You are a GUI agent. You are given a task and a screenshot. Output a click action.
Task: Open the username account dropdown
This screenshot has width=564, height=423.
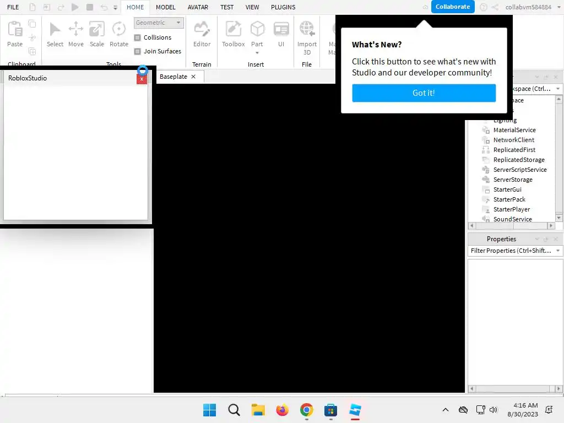(559, 7)
